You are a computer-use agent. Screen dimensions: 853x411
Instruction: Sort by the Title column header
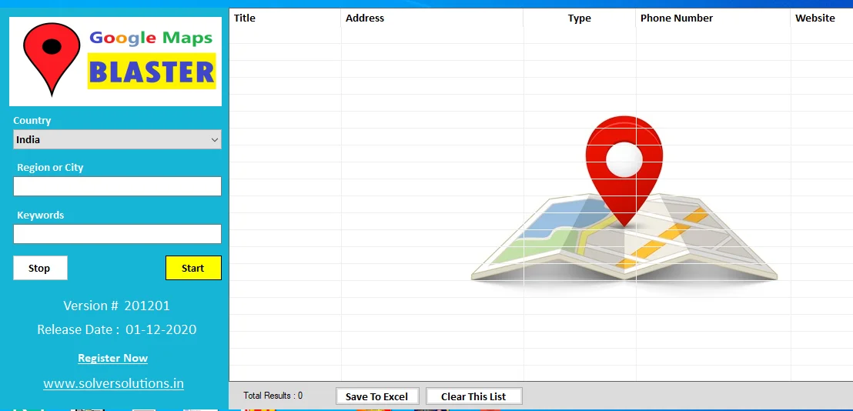click(x=245, y=18)
